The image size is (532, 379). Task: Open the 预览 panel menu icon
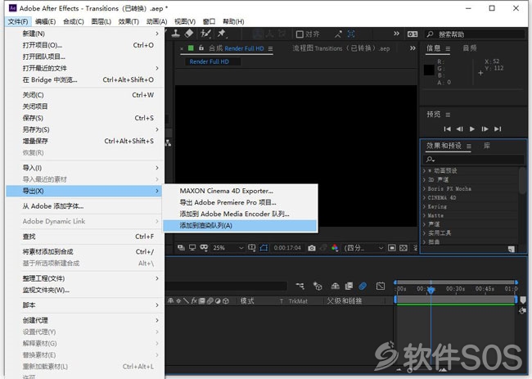[448, 115]
